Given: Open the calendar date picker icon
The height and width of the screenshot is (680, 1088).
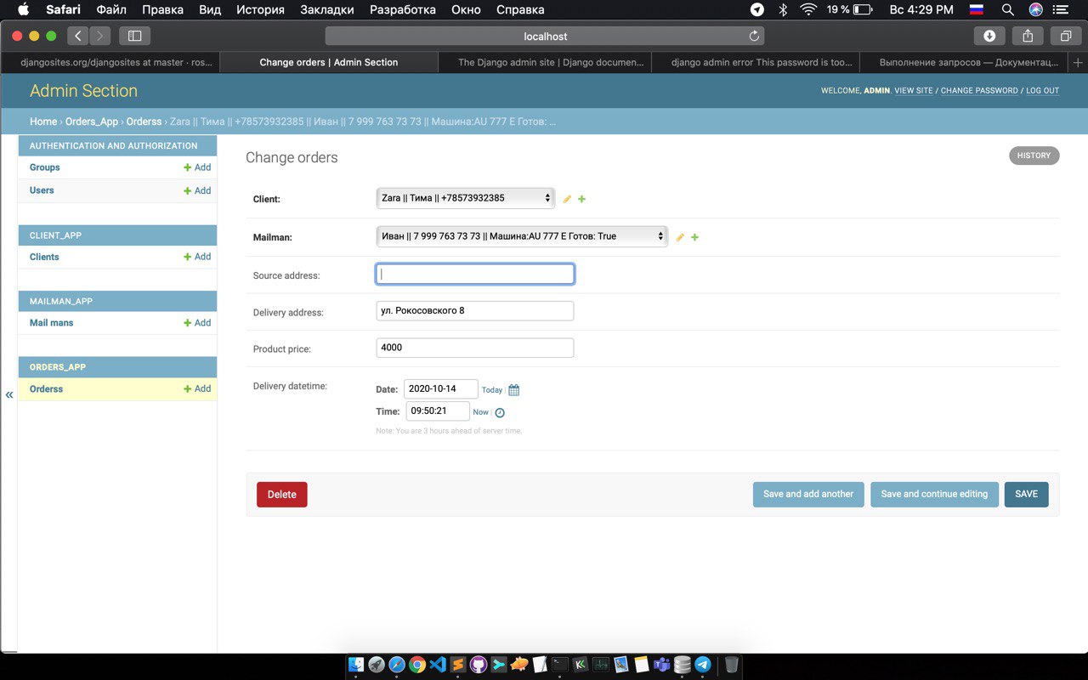Looking at the screenshot, I should (513, 390).
